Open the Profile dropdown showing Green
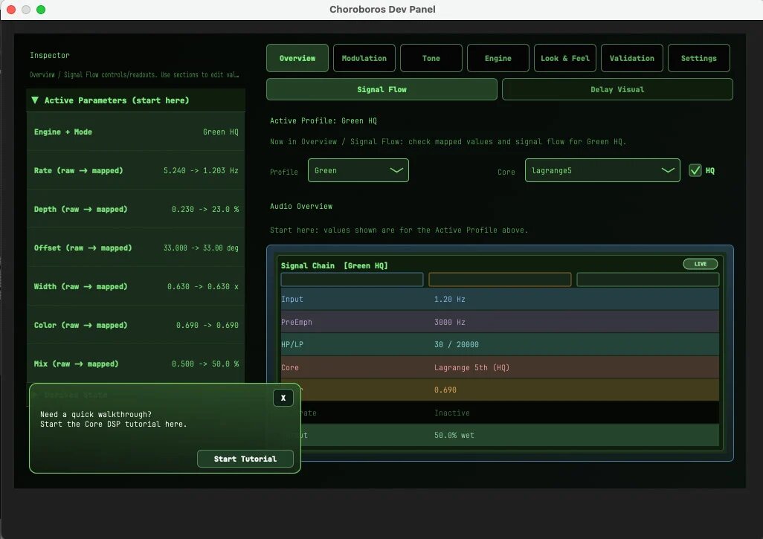 click(358, 170)
